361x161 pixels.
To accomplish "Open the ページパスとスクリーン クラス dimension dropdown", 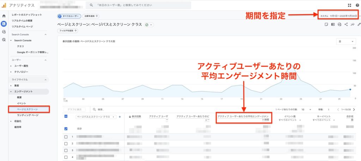I will coord(96,117).
